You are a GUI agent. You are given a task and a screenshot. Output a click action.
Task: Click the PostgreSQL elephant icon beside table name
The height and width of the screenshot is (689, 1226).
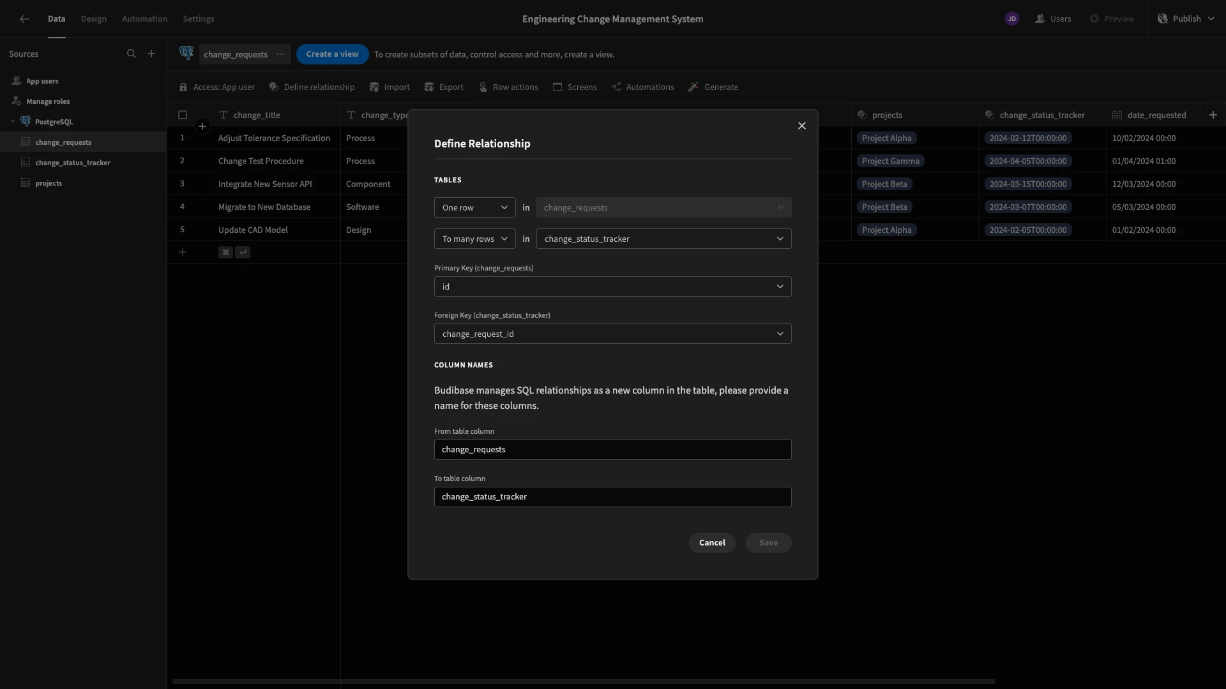pos(186,54)
